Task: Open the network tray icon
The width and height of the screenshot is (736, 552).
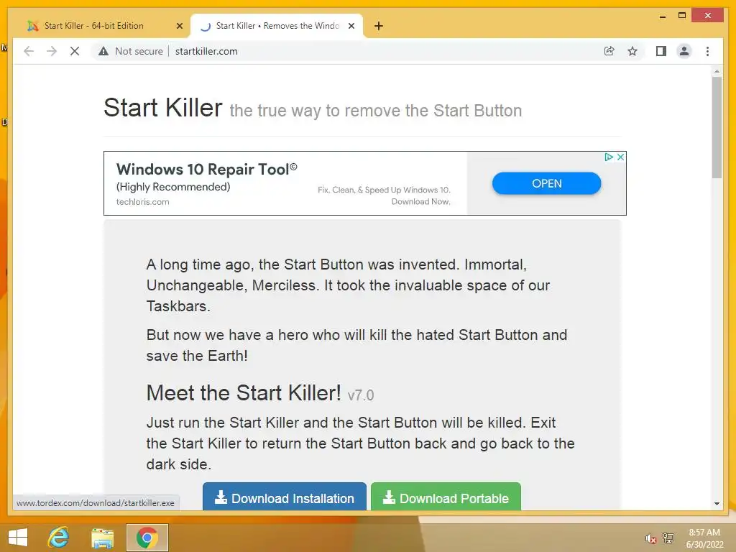Action: 668,538
